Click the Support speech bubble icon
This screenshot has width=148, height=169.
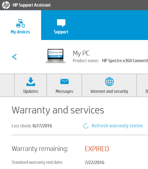click(61, 23)
